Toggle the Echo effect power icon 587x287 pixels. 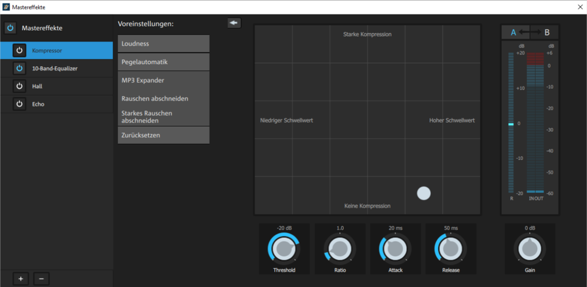[19, 104]
